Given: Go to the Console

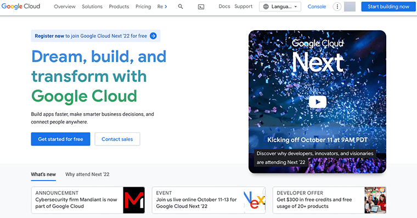Looking at the screenshot, I should tap(317, 7).
